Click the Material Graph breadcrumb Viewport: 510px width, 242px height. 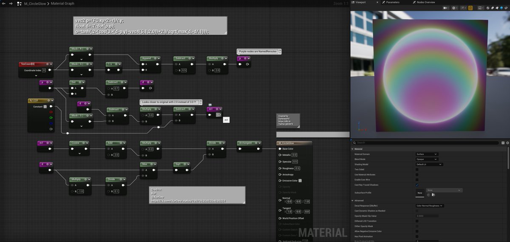[62, 3]
